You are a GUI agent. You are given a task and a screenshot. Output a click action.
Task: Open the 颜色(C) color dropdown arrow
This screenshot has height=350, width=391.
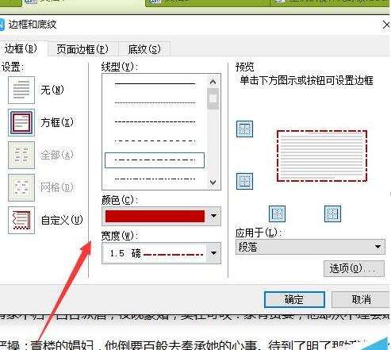click(x=213, y=216)
